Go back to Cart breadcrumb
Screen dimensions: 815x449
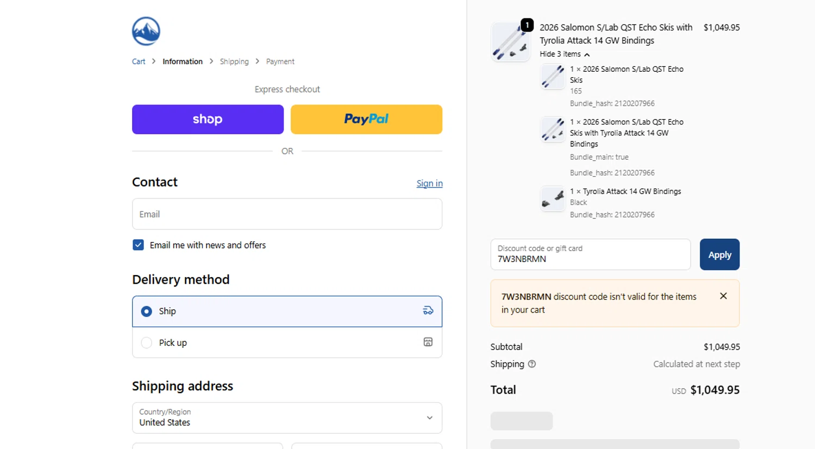(x=139, y=61)
